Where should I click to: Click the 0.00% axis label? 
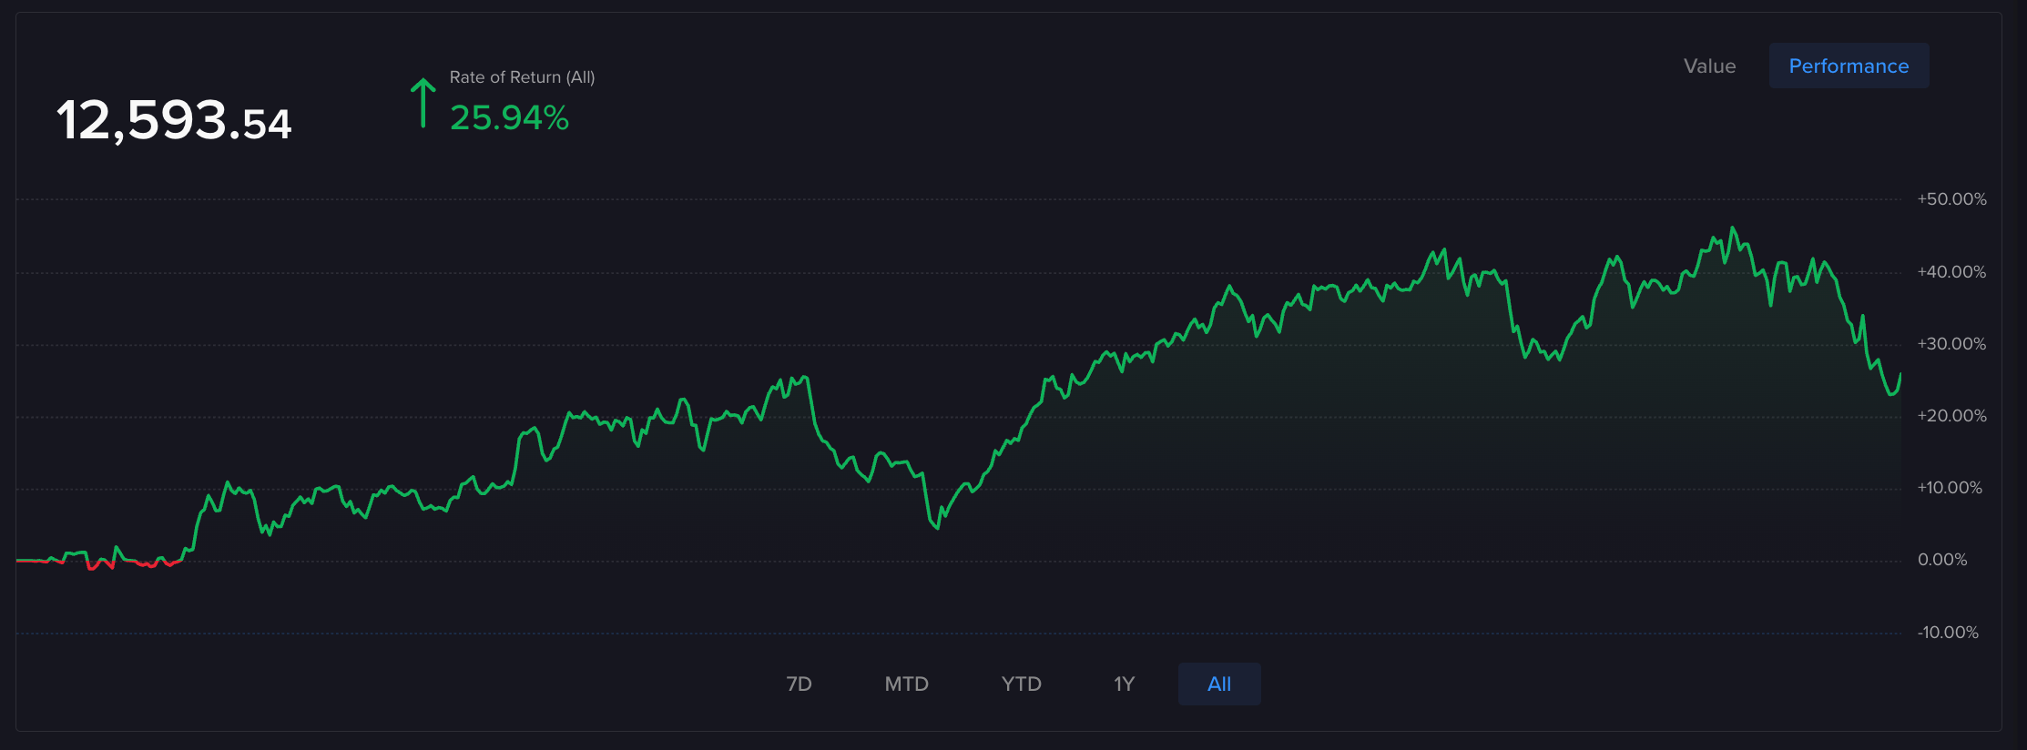coord(1942,560)
